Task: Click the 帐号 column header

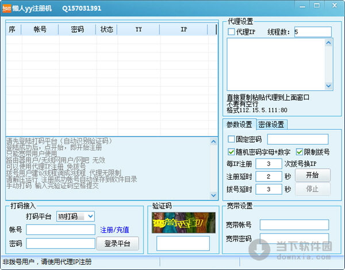Action: click(40, 29)
